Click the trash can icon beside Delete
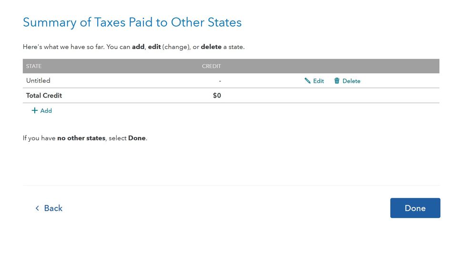The width and height of the screenshot is (476, 253). (x=337, y=81)
